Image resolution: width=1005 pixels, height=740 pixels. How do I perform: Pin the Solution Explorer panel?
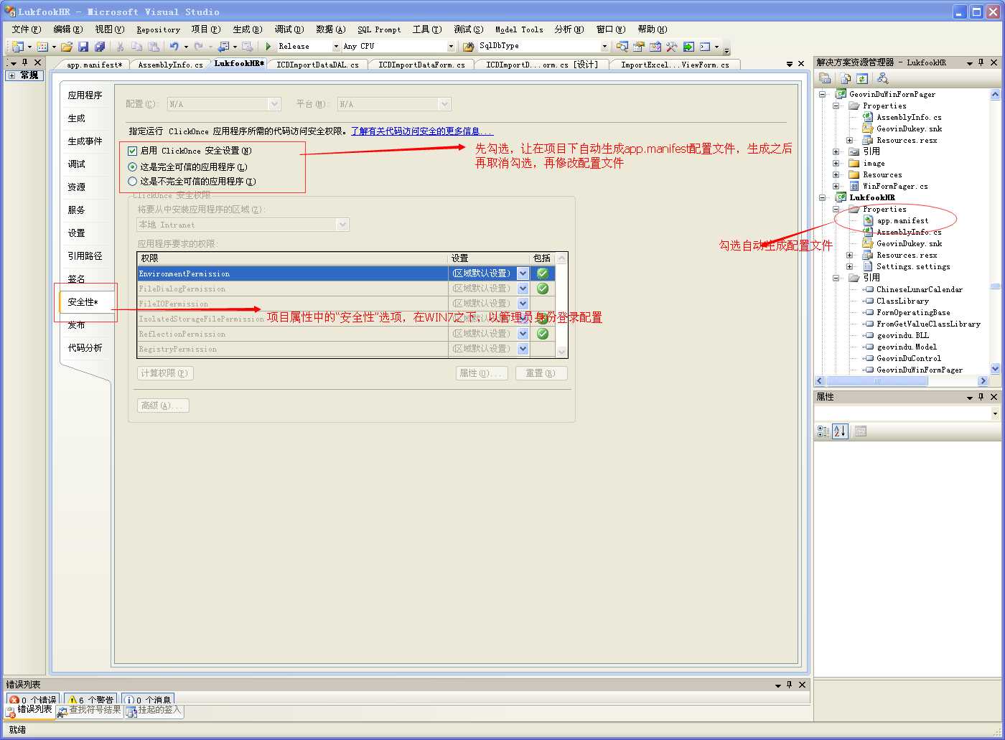pos(981,62)
